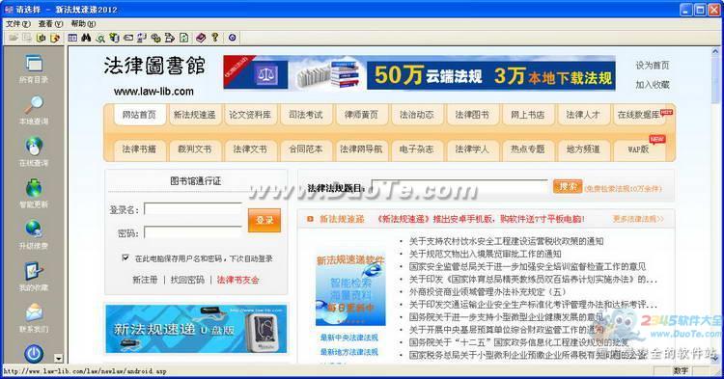Click the 新法规速递 U盘版 banner

tap(196, 329)
